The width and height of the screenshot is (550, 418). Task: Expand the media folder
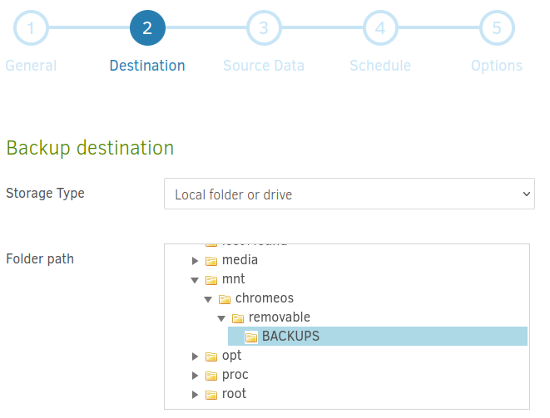(x=195, y=261)
